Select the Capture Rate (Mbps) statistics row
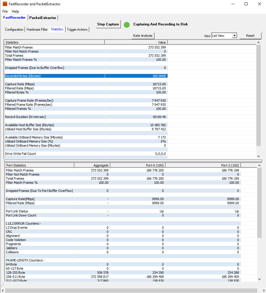266x293 pixels. (x=86, y=84)
